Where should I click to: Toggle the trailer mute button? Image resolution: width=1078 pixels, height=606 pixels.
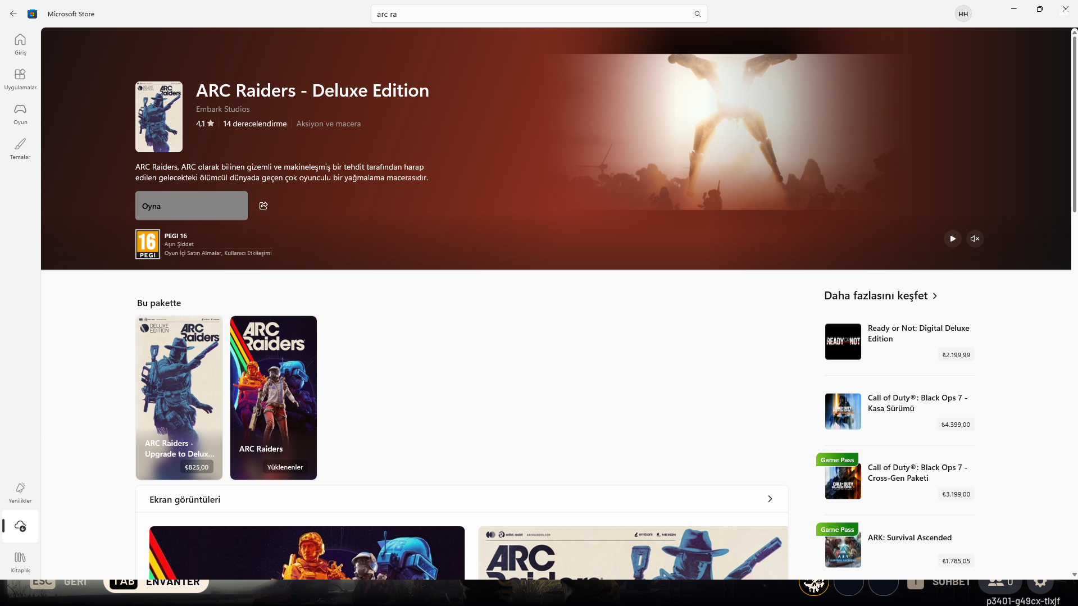click(x=975, y=239)
